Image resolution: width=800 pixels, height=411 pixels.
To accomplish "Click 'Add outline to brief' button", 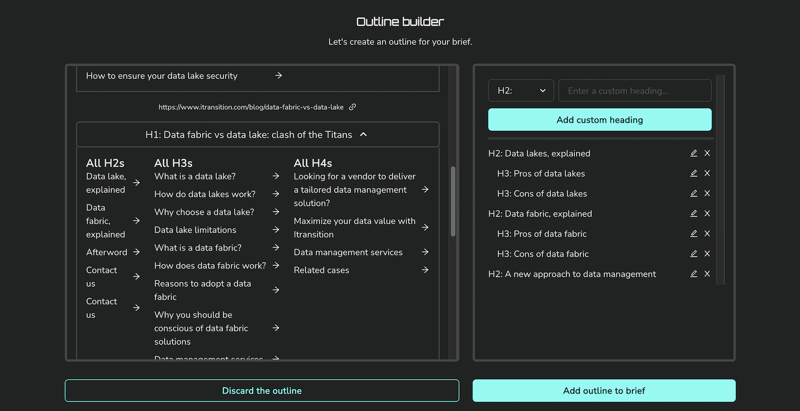I will point(604,391).
